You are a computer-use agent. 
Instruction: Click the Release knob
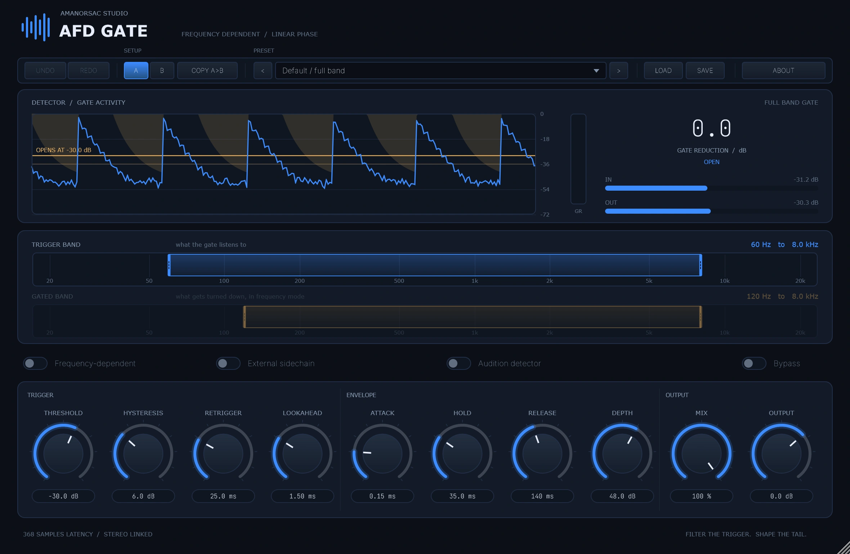(x=542, y=453)
